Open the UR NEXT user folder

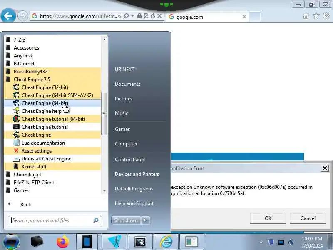[124, 70]
